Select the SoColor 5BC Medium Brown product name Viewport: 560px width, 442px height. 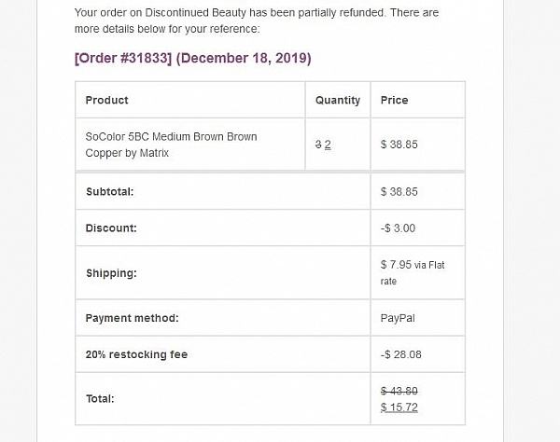[x=171, y=145]
